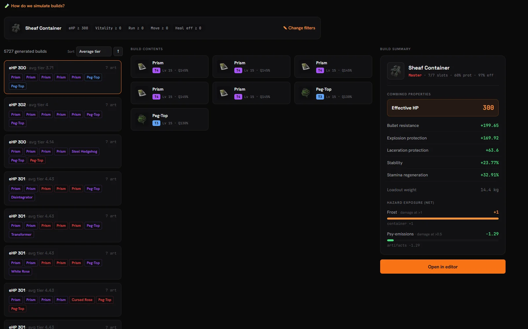Click the '97% eff' text in summary
The height and width of the screenshot is (329, 528).
pos(486,75)
